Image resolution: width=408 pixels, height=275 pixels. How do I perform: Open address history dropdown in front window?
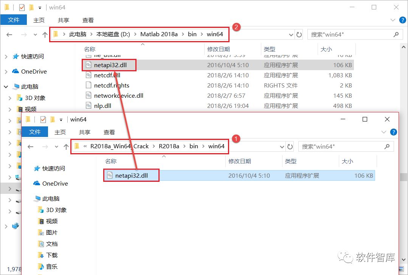click(x=282, y=147)
